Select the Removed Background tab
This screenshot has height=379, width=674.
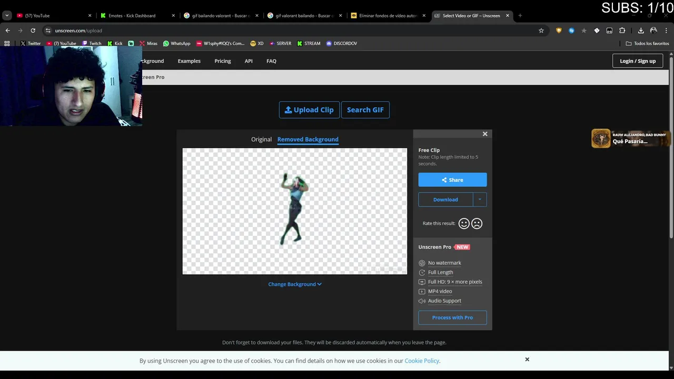pos(308,139)
